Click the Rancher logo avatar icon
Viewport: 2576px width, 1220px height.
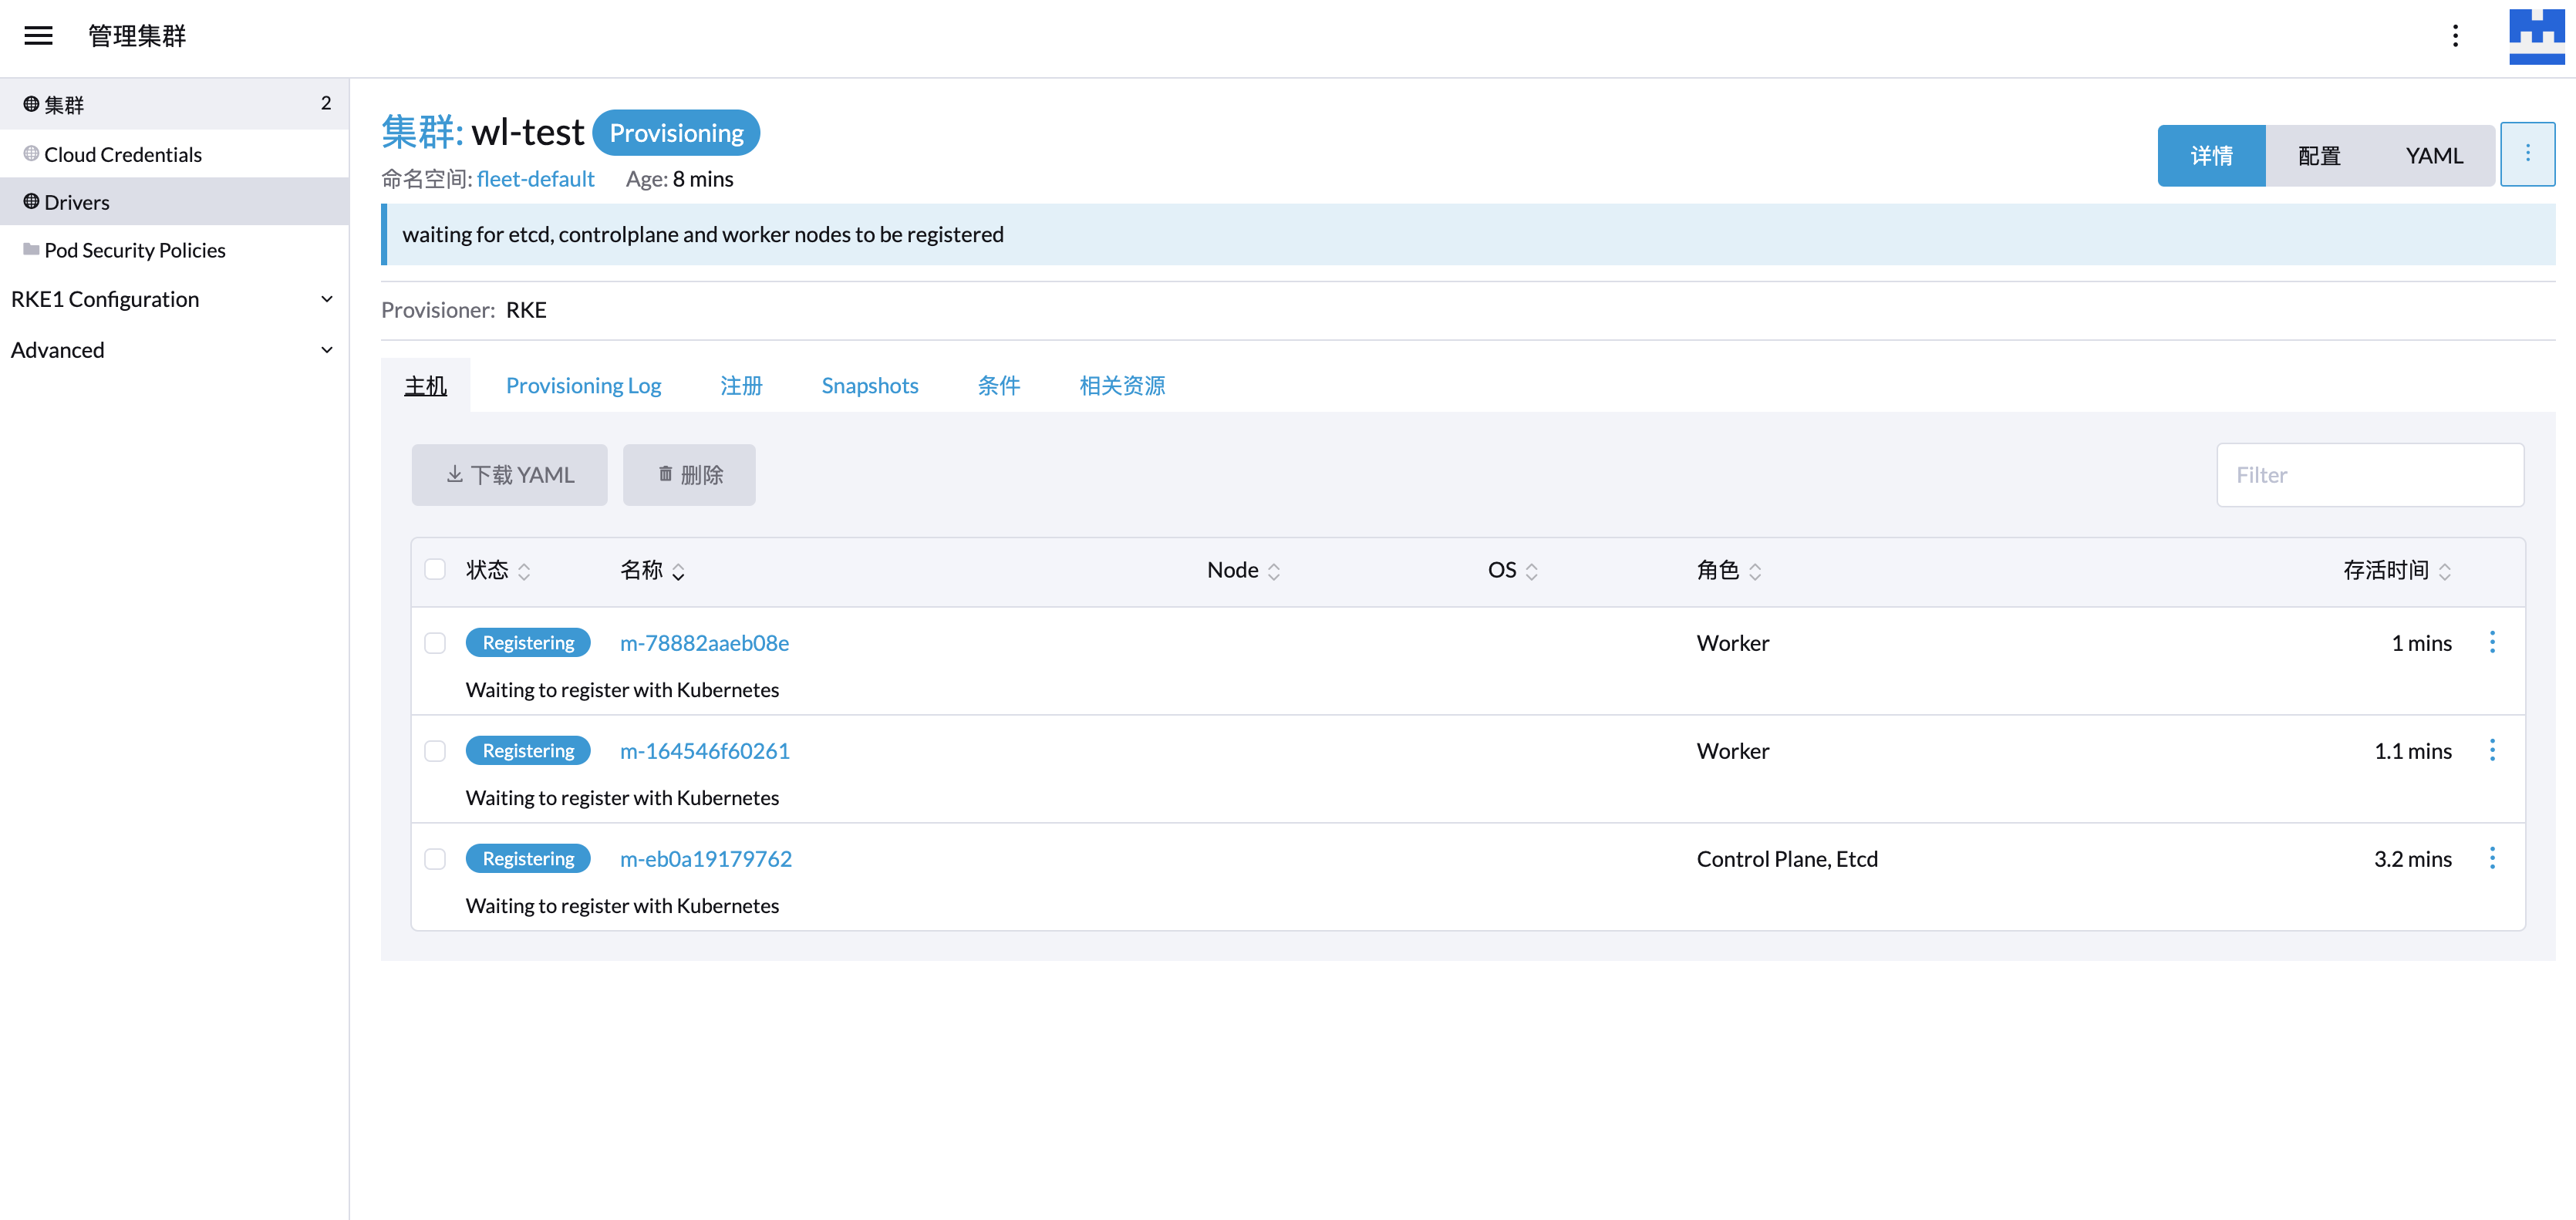coord(2536,36)
